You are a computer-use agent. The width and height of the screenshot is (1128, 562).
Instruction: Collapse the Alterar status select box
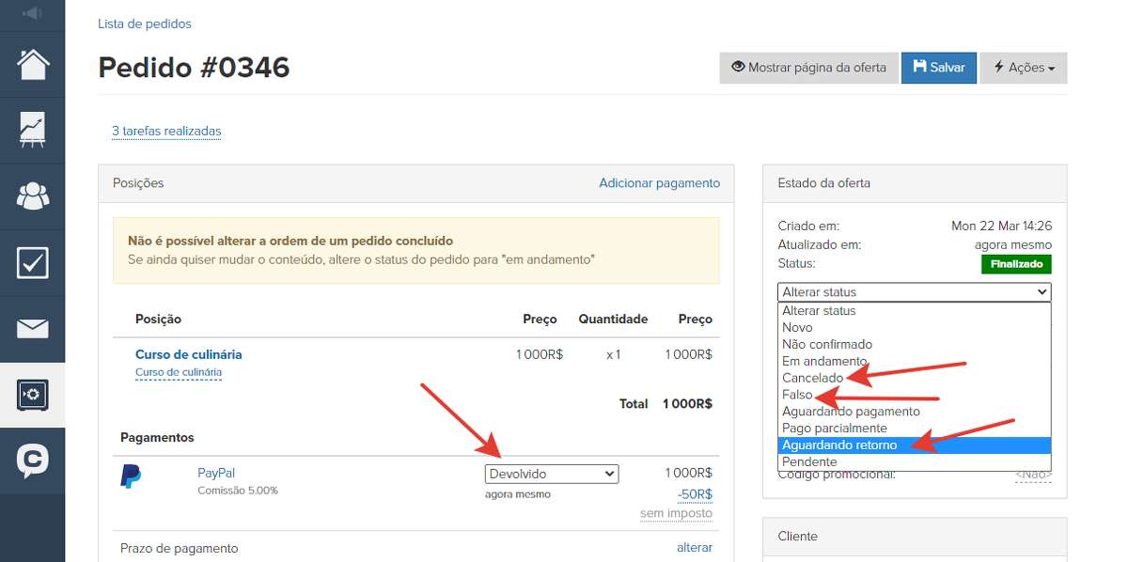point(914,292)
